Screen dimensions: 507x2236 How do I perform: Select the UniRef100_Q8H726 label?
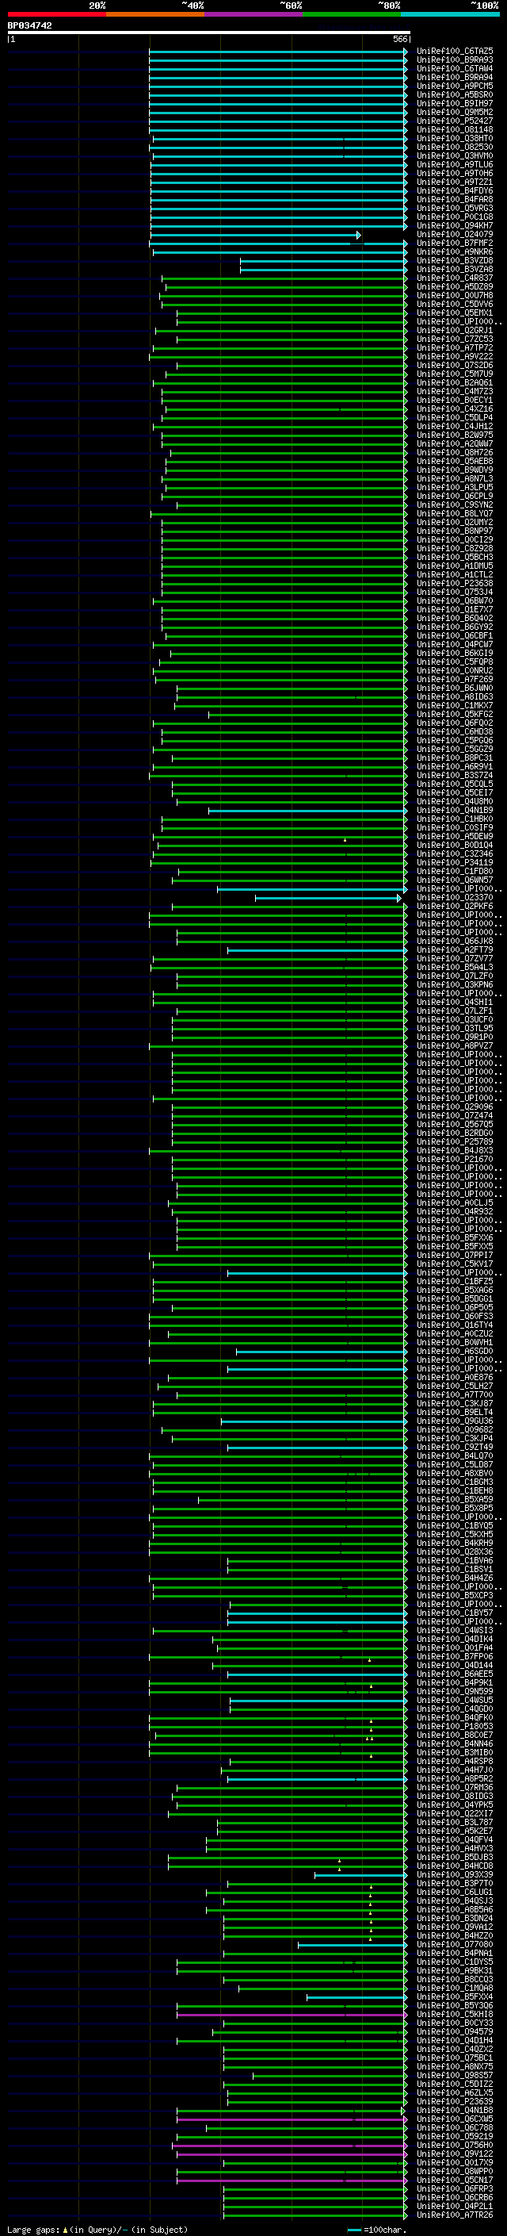[x=454, y=452]
